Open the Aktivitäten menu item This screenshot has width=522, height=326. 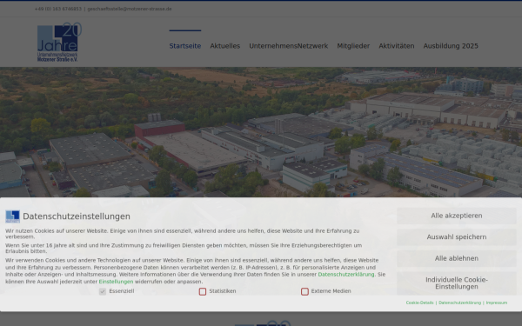(397, 46)
